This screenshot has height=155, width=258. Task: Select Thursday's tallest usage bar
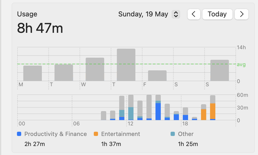click(126, 65)
